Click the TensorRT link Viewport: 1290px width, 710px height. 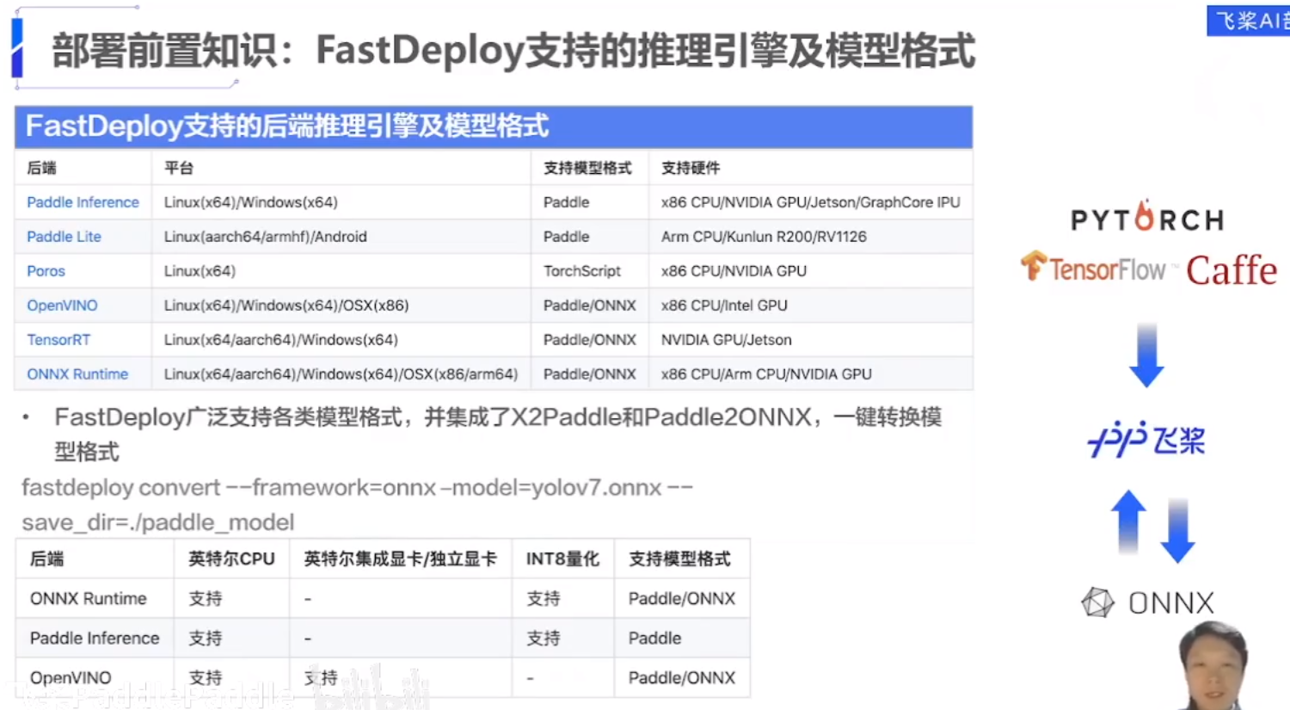58,340
